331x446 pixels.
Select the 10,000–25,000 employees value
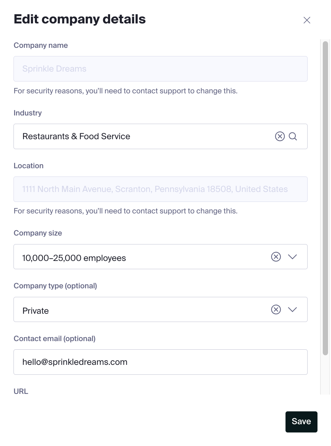(x=74, y=258)
